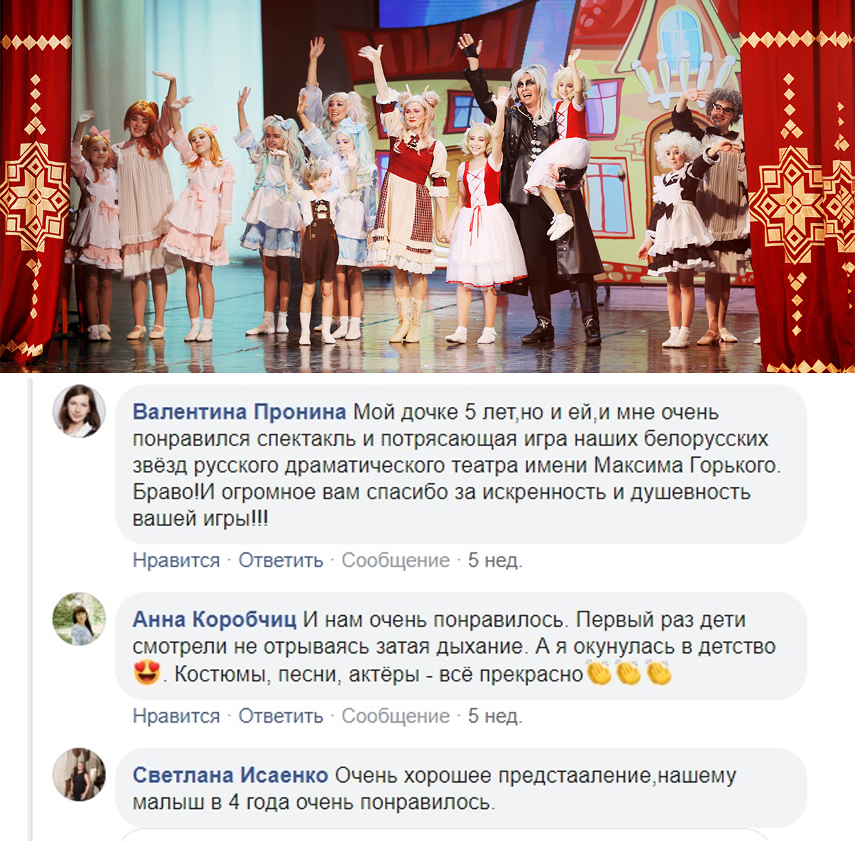This screenshot has height=855, width=855.
Task: Click the heart-eyes emoji in Анна's comment
Action: pyautogui.click(x=146, y=672)
